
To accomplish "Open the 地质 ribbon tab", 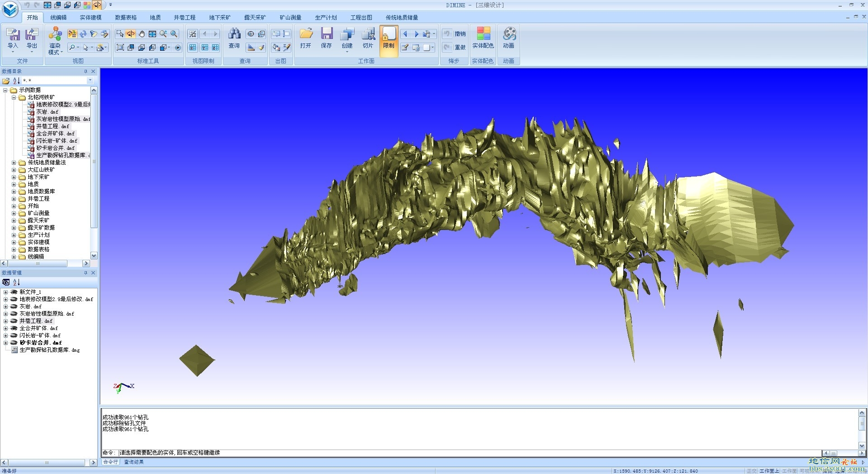I will coord(155,18).
